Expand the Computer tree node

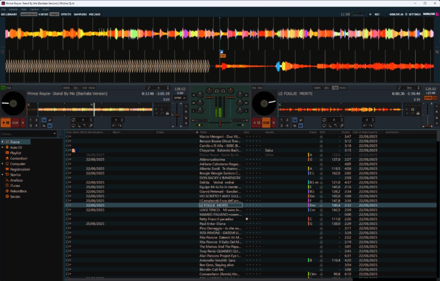tap(2, 164)
